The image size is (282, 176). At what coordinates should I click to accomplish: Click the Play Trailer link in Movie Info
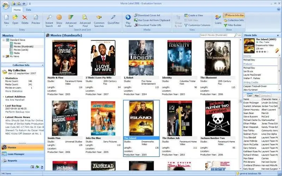tap(264, 42)
